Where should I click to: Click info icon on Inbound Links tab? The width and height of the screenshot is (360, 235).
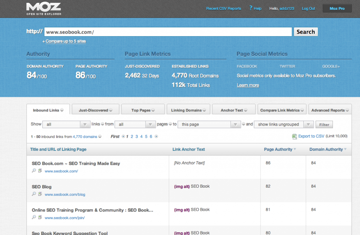(62, 110)
